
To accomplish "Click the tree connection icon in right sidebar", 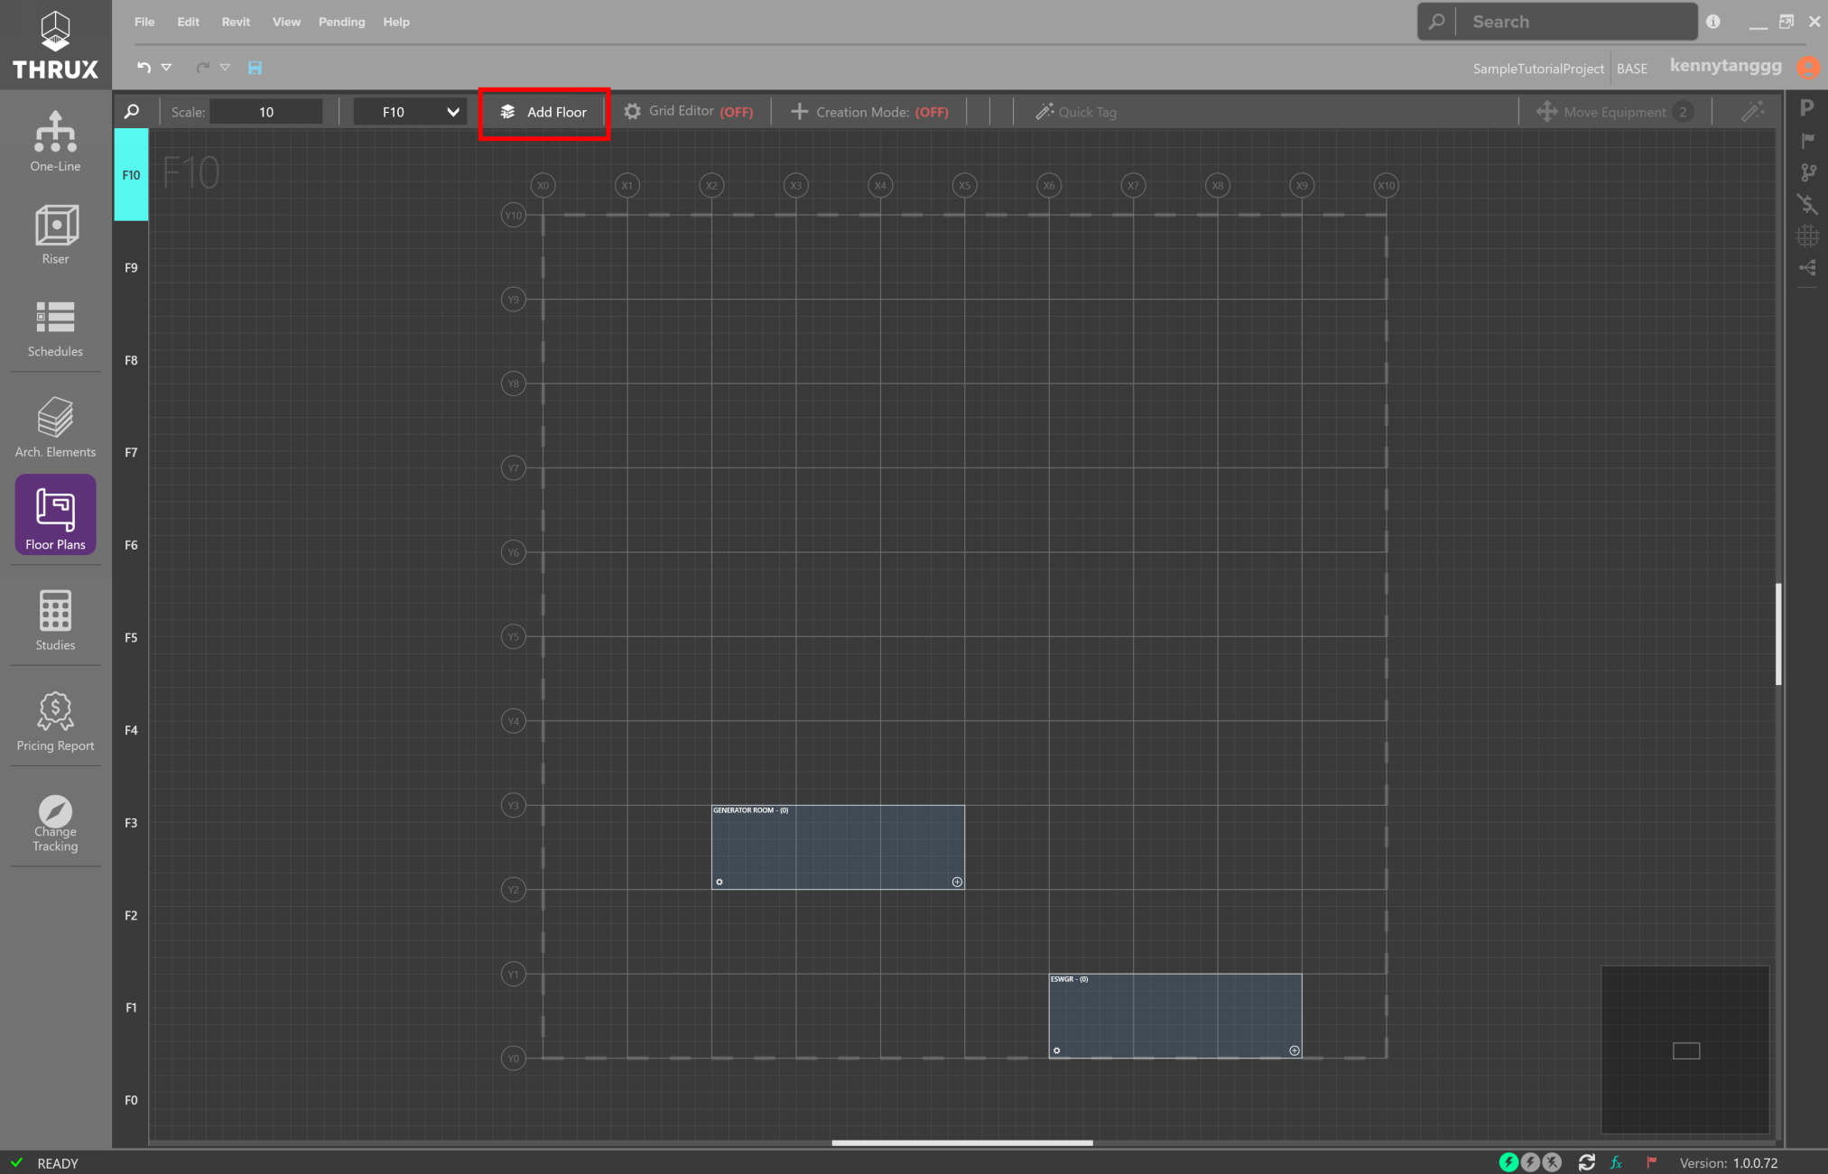I will tap(1807, 267).
